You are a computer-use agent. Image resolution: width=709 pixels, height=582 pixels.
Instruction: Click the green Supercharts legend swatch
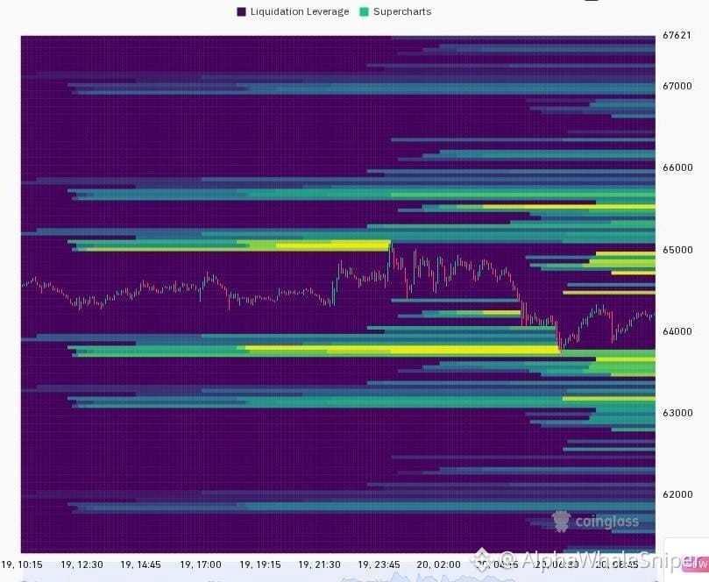[364, 11]
